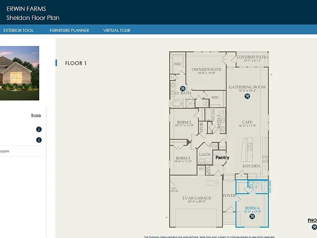Open the Exterior Tool tab
Viewport: 317px width, 238px height.
point(19,30)
